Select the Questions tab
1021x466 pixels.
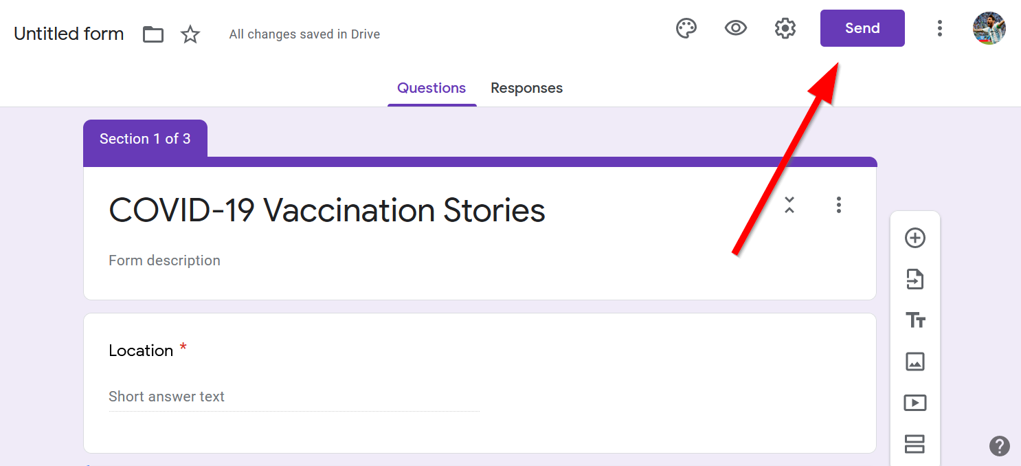(x=431, y=88)
